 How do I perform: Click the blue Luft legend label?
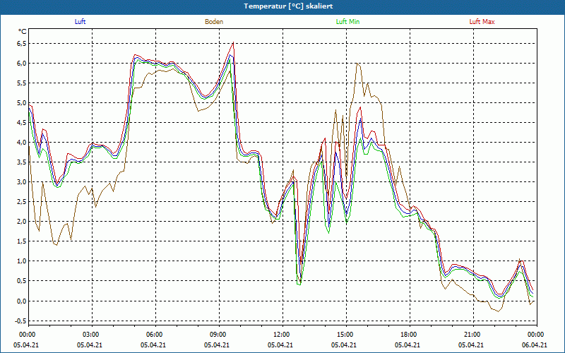coord(80,22)
